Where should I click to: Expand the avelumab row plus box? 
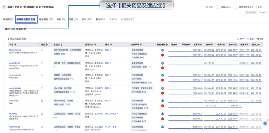42,101
